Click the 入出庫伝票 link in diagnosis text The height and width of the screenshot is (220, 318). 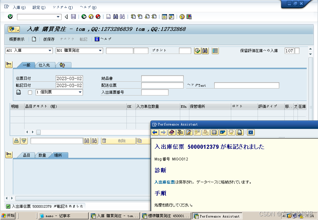click(x=165, y=182)
